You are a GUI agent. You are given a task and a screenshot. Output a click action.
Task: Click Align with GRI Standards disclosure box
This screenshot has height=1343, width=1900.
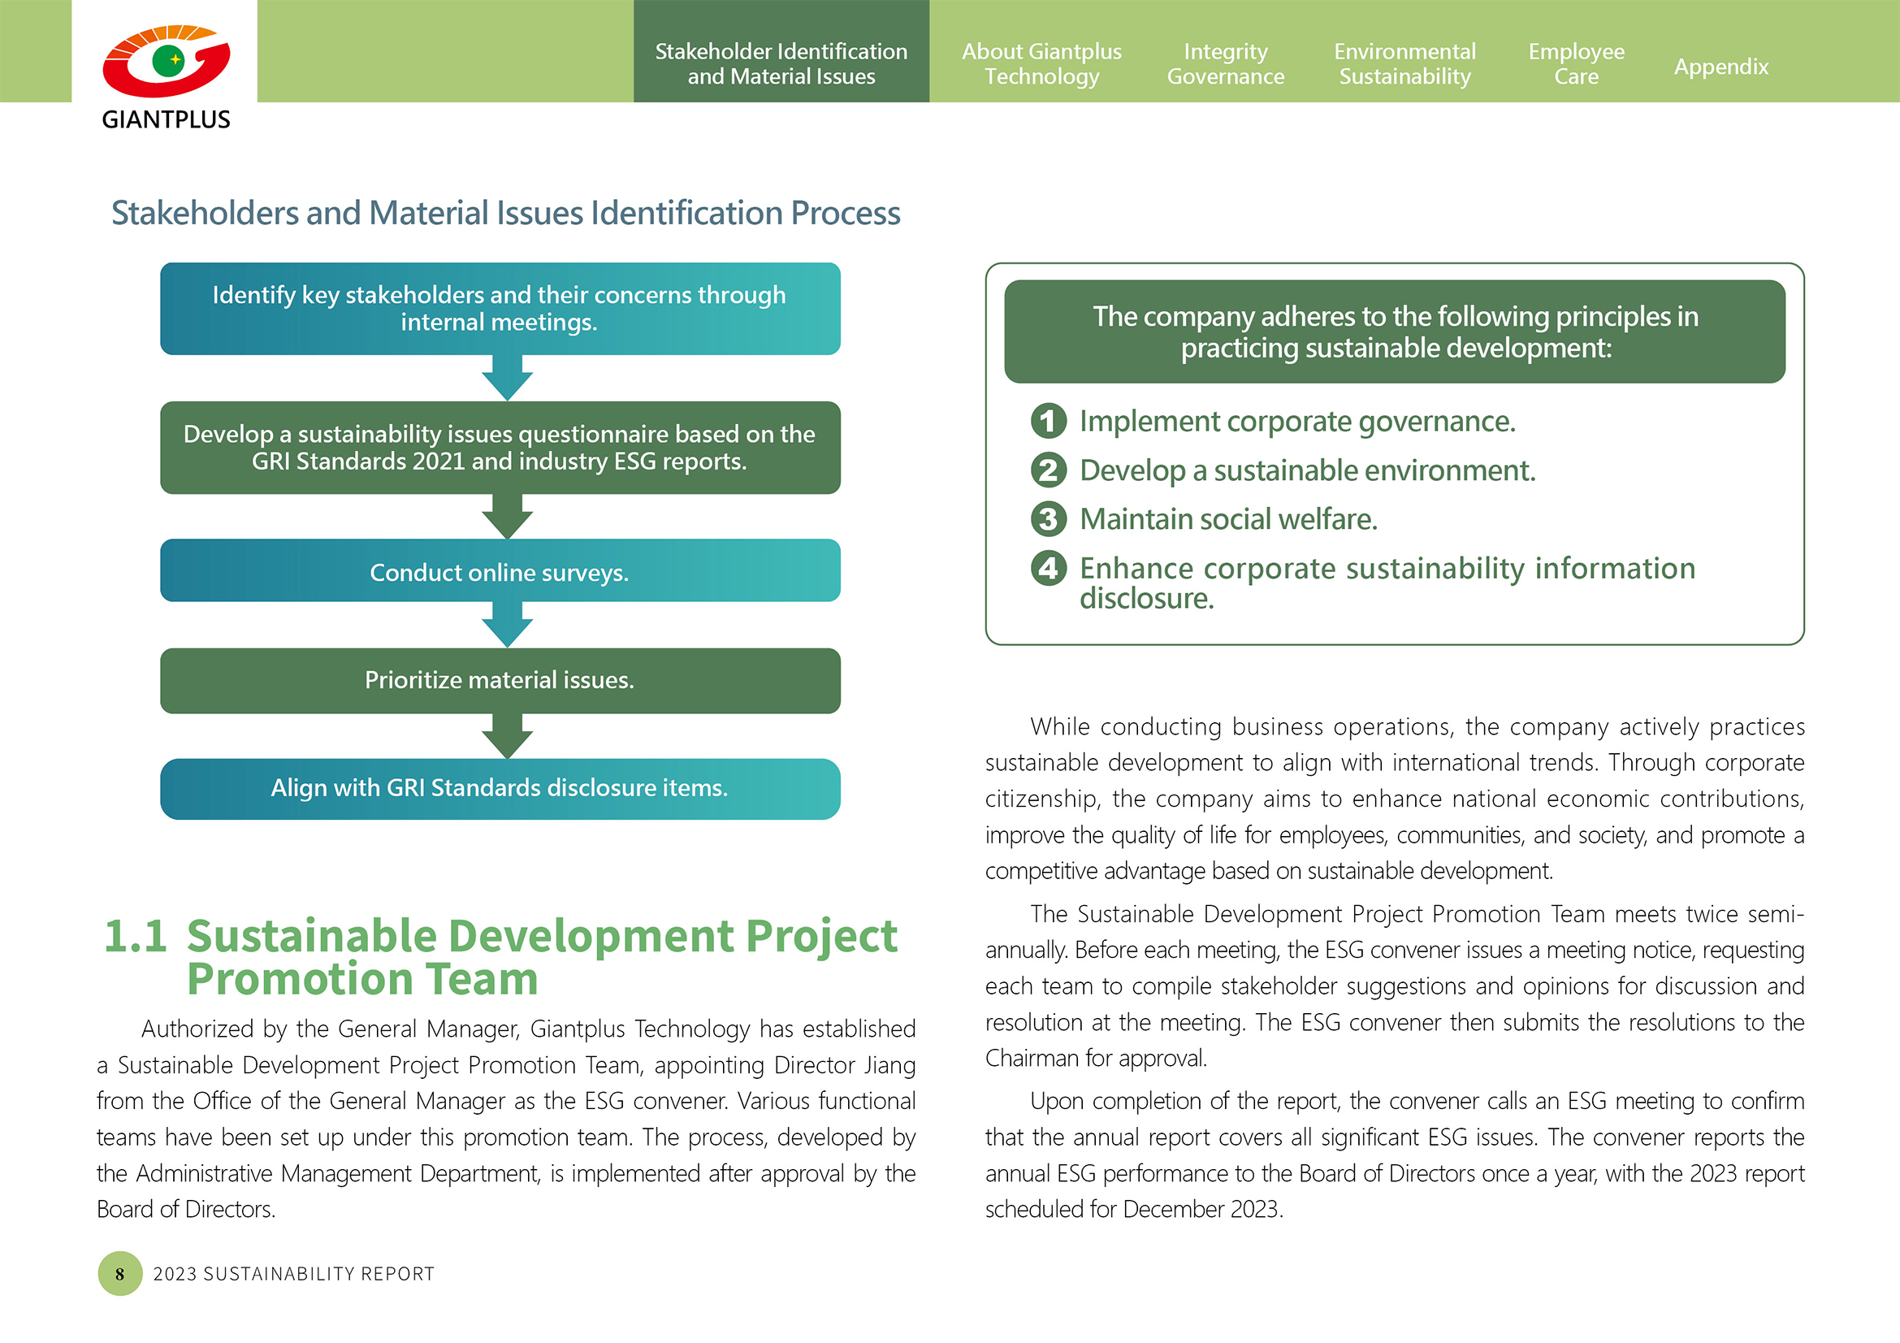click(x=500, y=788)
